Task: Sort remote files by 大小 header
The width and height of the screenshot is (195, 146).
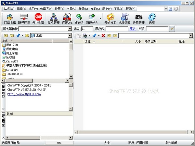Action: click(133, 41)
